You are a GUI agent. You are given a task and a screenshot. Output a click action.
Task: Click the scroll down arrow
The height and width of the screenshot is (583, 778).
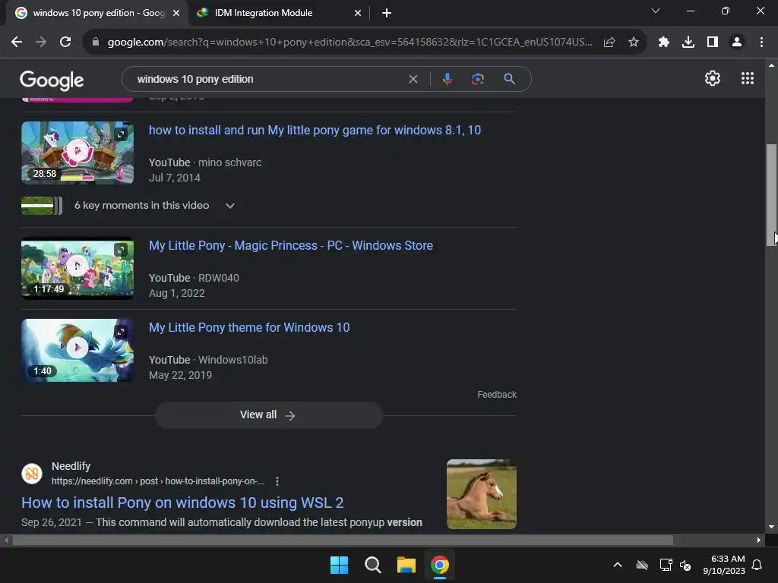pos(771,527)
